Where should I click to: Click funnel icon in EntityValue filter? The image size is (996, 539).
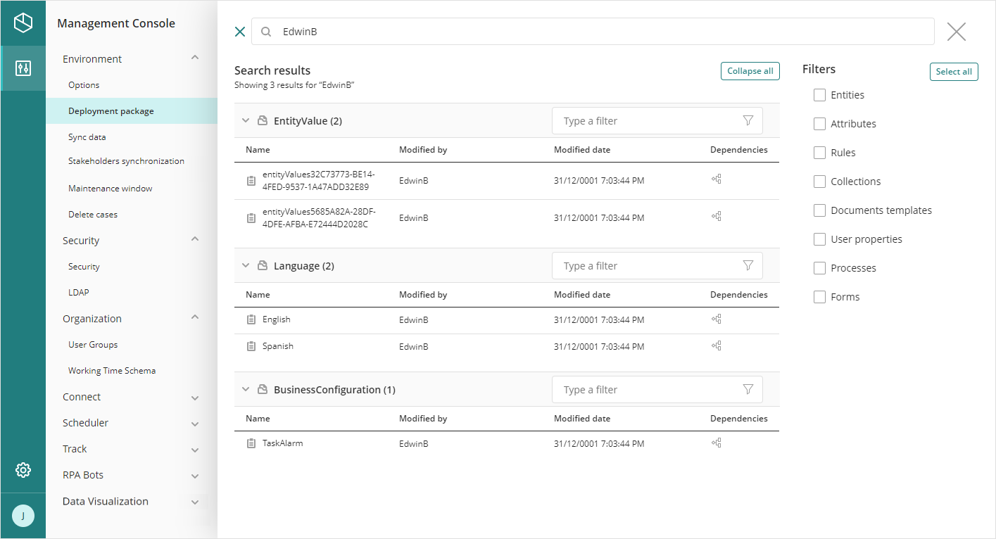(x=748, y=121)
